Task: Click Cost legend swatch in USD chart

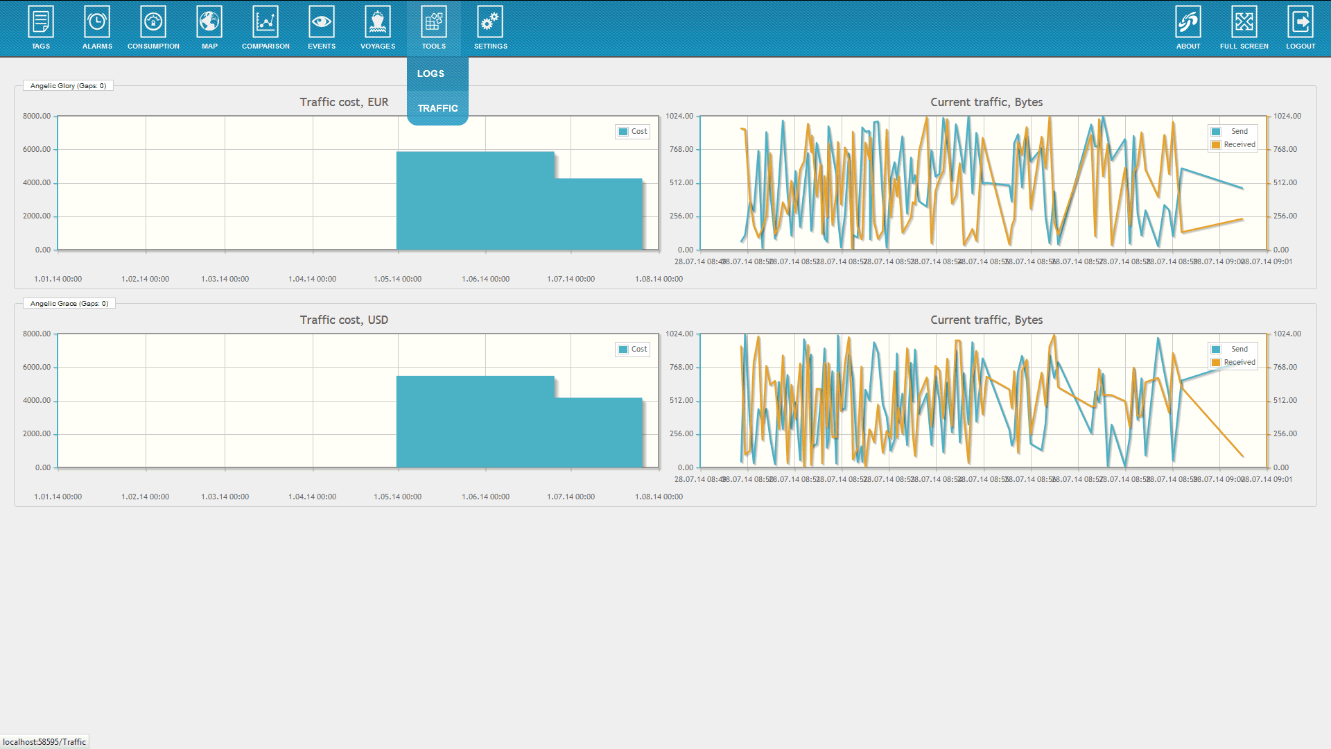Action: point(623,350)
